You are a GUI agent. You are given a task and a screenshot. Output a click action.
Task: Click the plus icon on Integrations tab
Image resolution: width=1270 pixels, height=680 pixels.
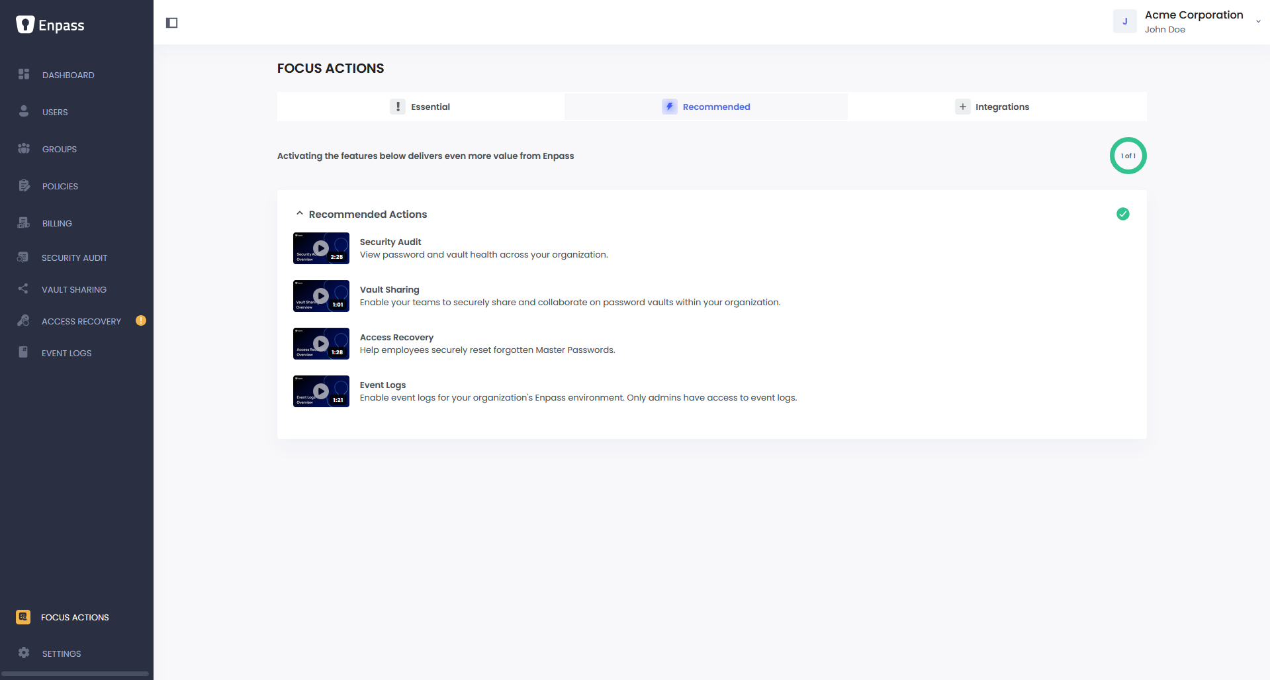[963, 107]
